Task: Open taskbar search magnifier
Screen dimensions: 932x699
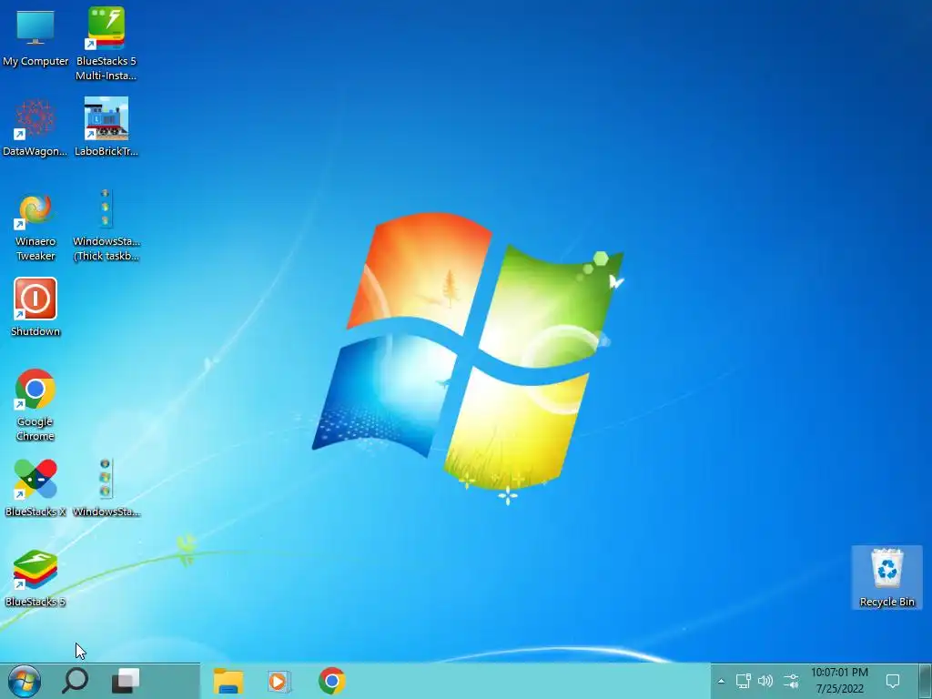Action: [75, 681]
